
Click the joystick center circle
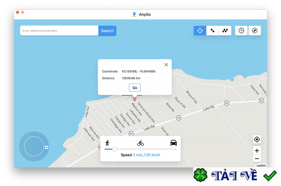click(x=34, y=146)
